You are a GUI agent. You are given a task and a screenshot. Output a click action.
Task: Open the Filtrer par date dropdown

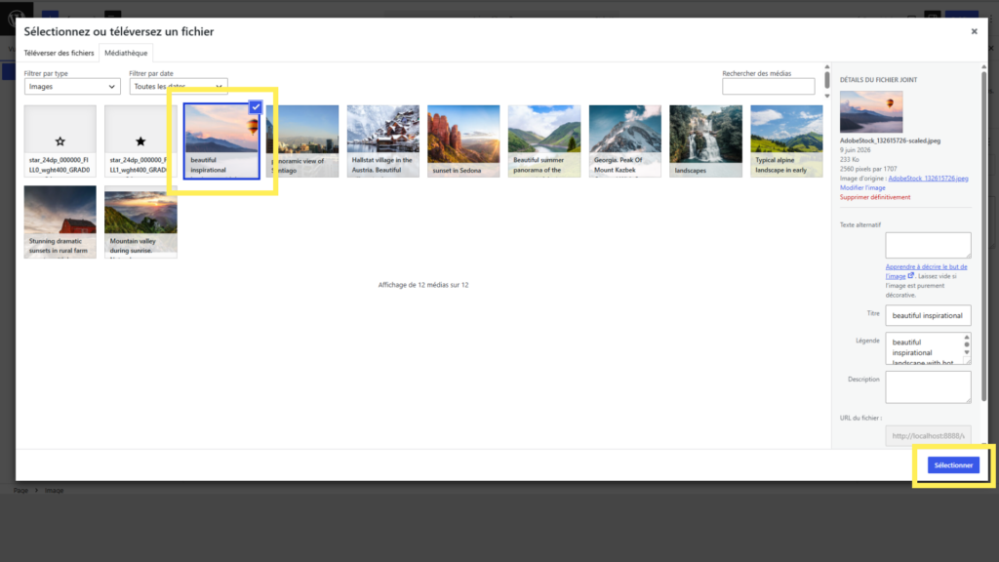click(179, 87)
